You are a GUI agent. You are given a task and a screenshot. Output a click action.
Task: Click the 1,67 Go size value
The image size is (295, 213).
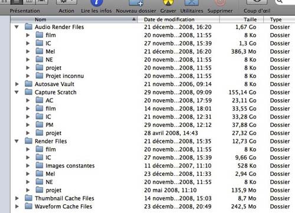tap(246, 27)
